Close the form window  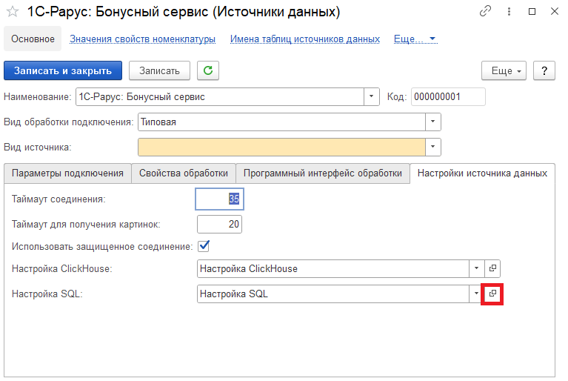554,12
